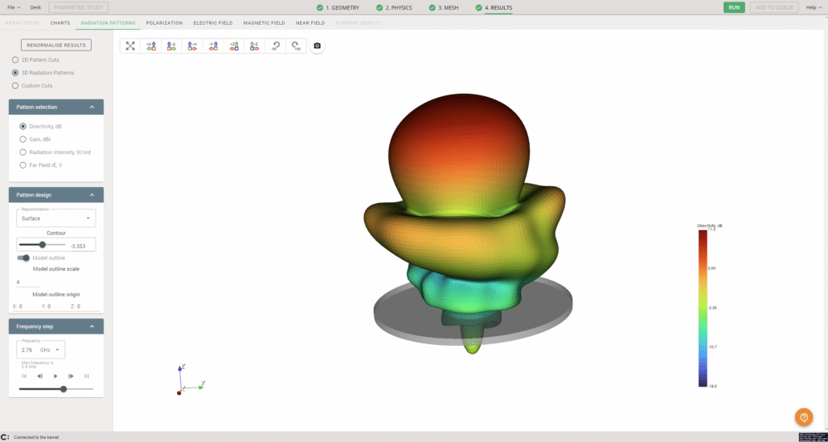Image resolution: width=828 pixels, height=442 pixels.
Task: Click the fit-to-view expand arrows icon
Action: click(x=130, y=46)
